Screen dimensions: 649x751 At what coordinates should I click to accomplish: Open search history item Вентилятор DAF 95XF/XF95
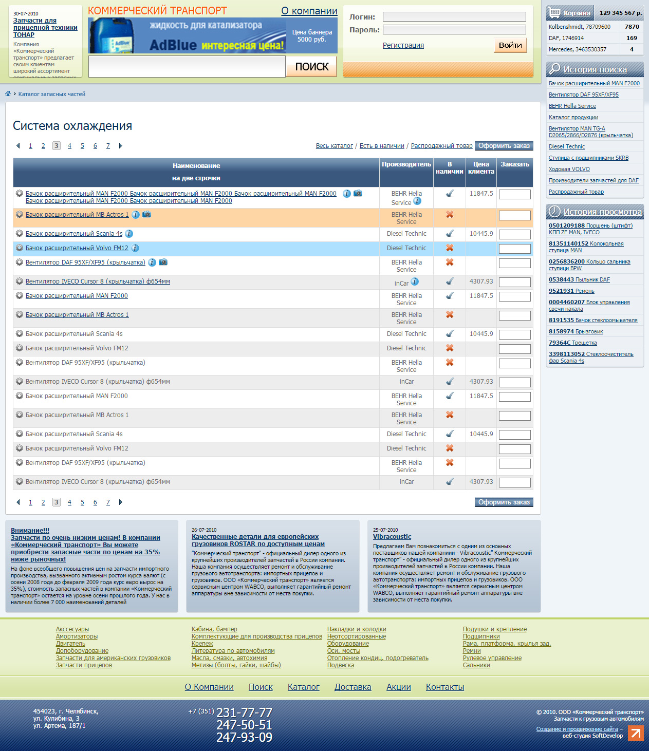pos(584,95)
